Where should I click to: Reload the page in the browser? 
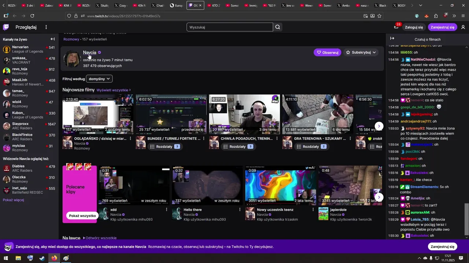32,16
